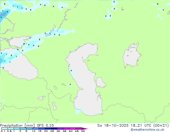Select the 30–35 mm purple legend box
Viewport: 170px width, 132px height.
point(60,128)
